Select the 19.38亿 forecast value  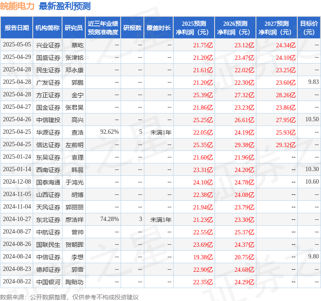[203, 257]
